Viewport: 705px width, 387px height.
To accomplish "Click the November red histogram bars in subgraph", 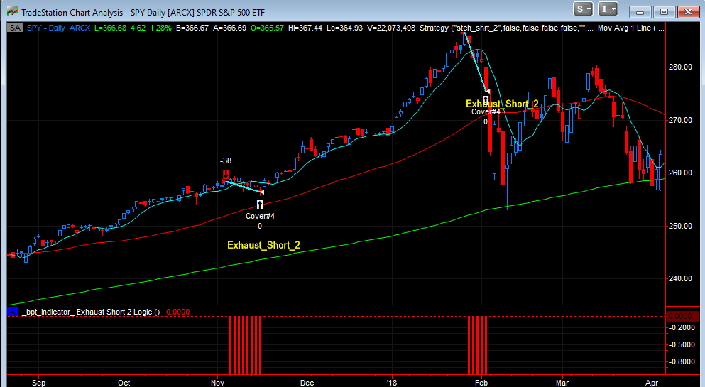I will (x=241, y=344).
